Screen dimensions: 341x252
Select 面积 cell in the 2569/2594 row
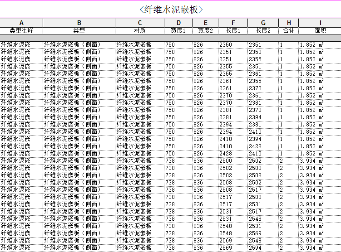point(320,248)
